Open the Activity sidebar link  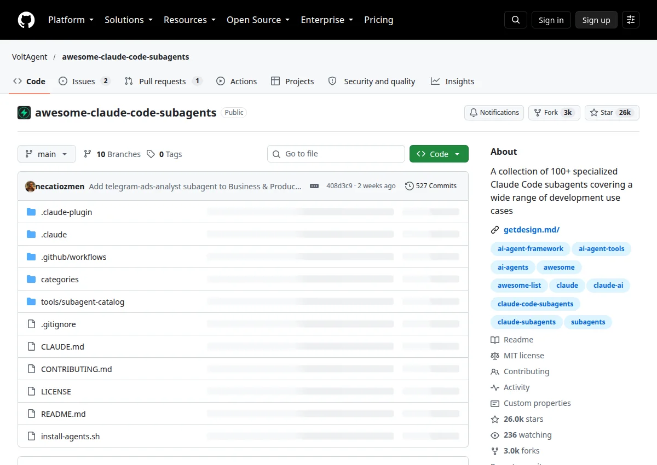pos(510,387)
